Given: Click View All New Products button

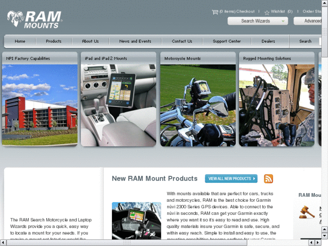Looking at the screenshot, I should pos(231,179).
